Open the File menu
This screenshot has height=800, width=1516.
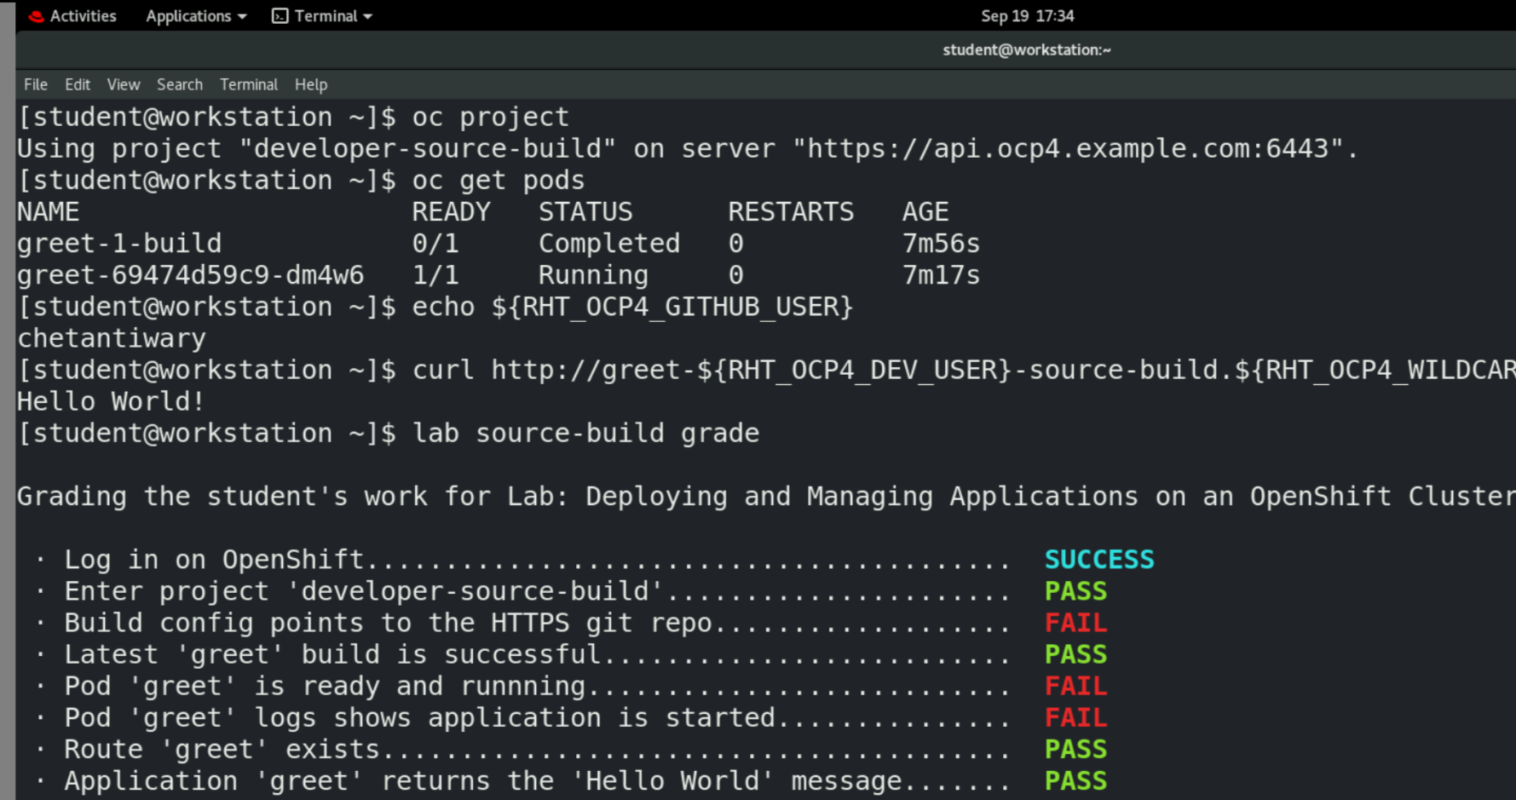tap(35, 84)
